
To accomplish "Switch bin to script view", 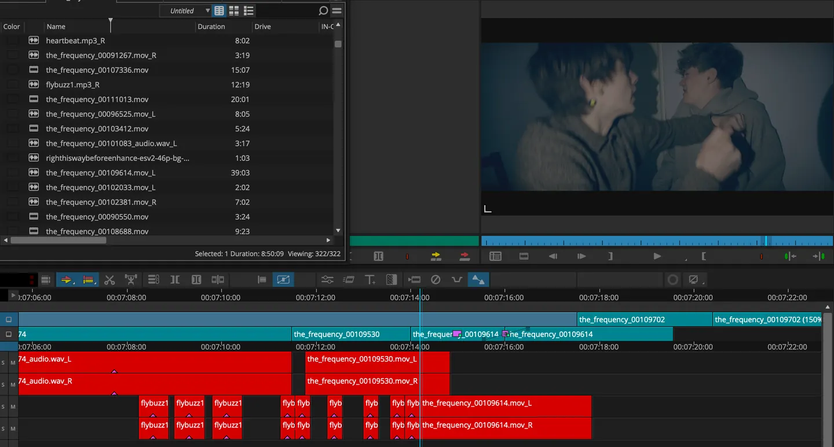I will point(249,10).
